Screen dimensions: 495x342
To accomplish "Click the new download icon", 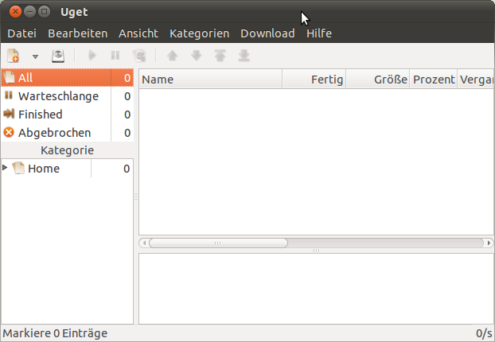I will (x=14, y=56).
